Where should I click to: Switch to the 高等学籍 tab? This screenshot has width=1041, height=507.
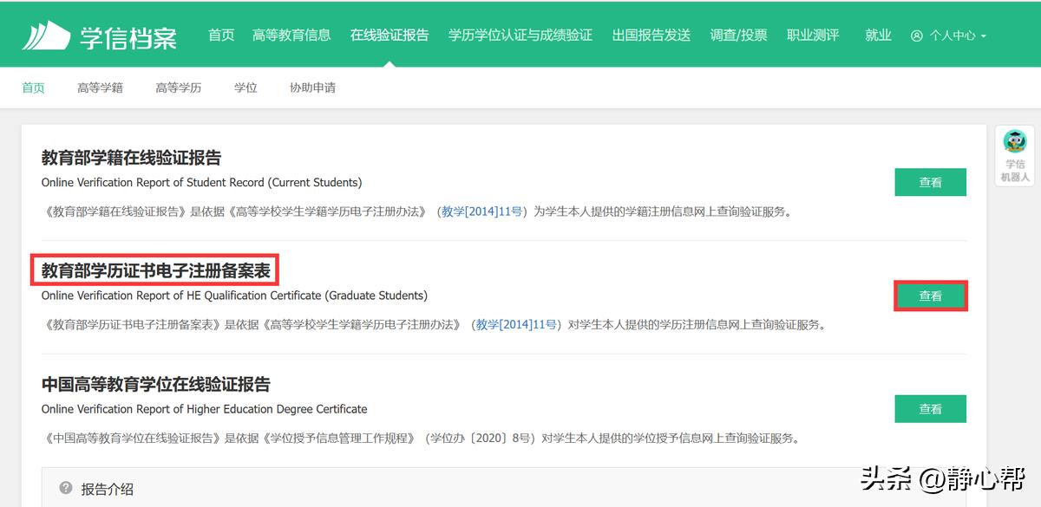100,88
